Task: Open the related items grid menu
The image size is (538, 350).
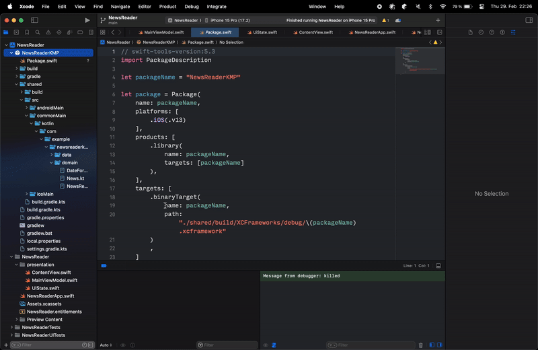Action: coord(103,32)
